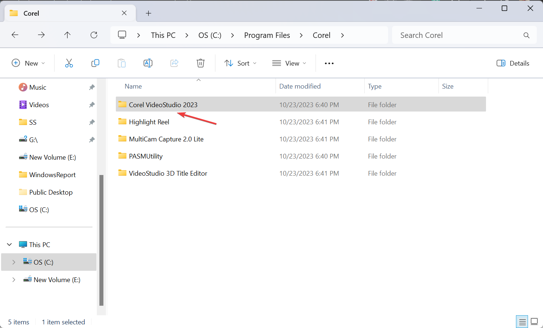The width and height of the screenshot is (543, 328).
Task: Navigate to Program Files breadcrumb
Action: tap(267, 35)
